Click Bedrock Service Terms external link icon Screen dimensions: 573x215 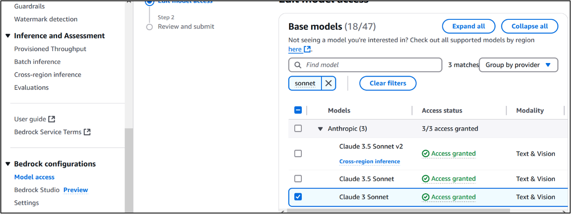pyautogui.click(x=87, y=132)
